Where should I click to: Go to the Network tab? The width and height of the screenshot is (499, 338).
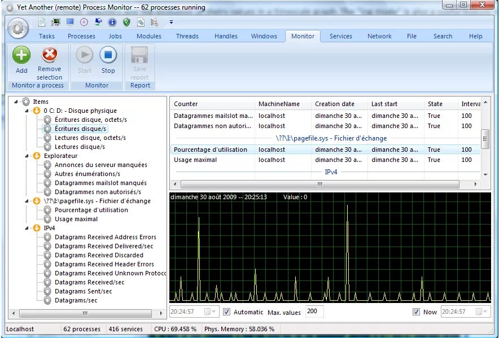pyautogui.click(x=379, y=36)
